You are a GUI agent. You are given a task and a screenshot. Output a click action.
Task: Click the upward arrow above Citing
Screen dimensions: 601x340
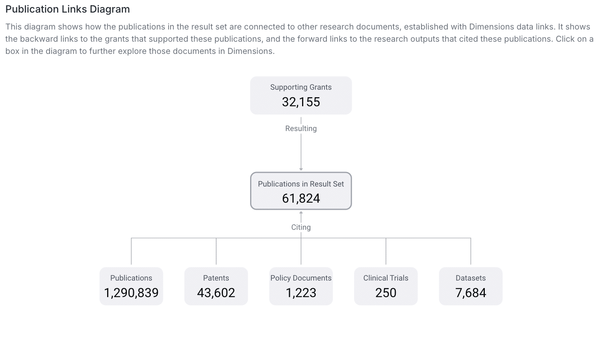[x=301, y=213]
